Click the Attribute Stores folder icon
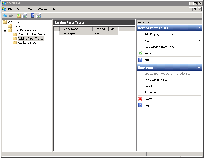This screenshot has height=158, width=204. click(x=15, y=43)
